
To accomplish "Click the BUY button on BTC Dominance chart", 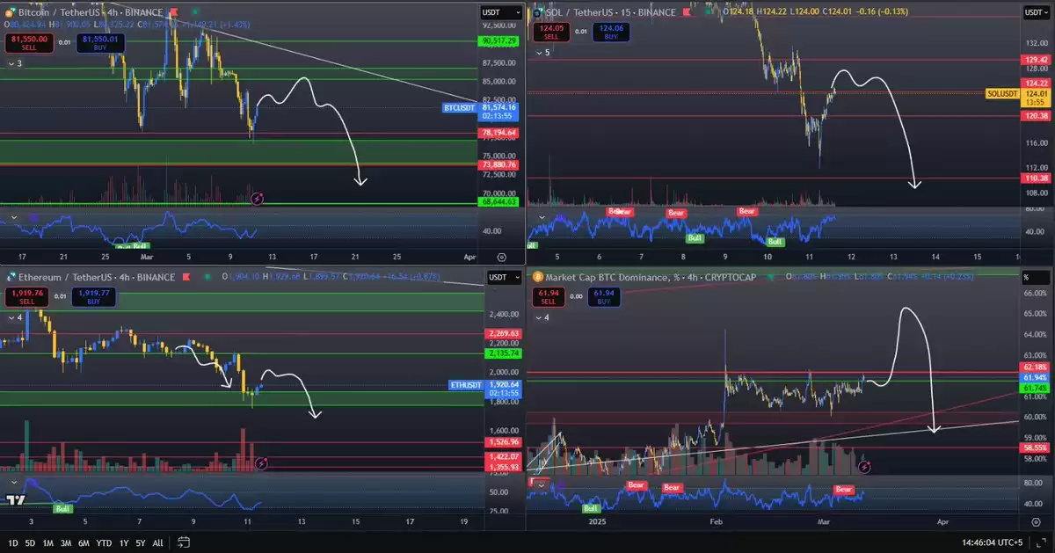I will click(x=603, y=297).
